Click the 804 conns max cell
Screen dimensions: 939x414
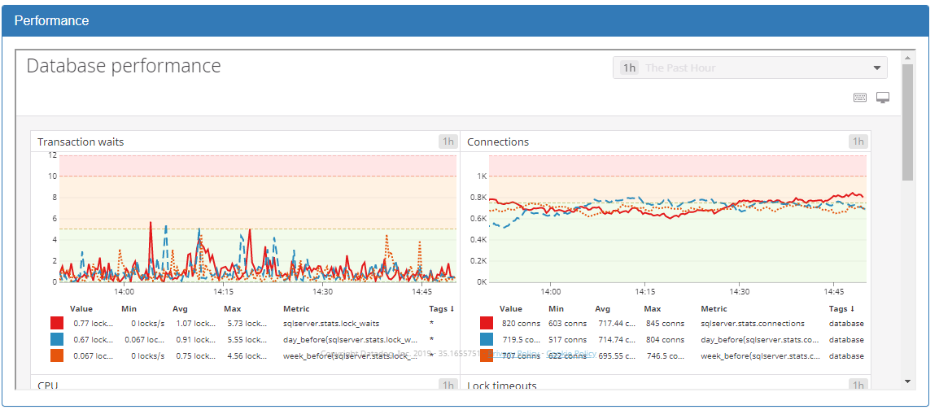pyautogui.click(x=665, y=340)
